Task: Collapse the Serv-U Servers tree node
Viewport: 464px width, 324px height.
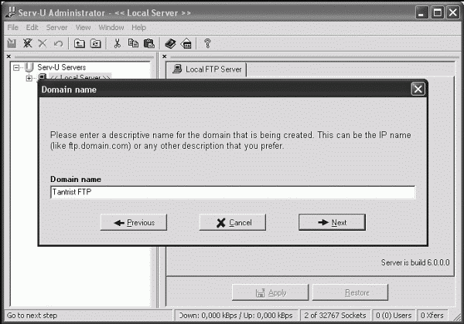Action: [16, 68]
